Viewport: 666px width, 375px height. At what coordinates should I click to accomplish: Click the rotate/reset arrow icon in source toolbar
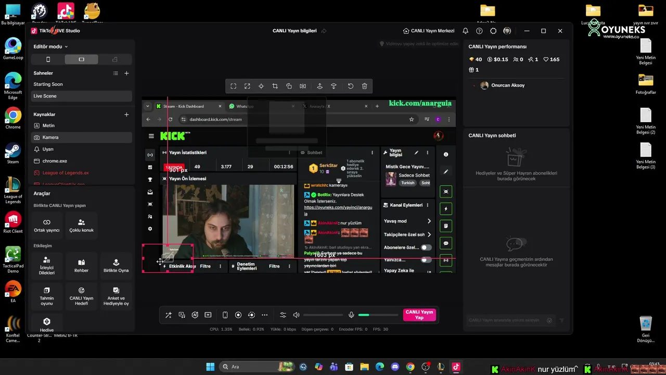coord(351,86)
